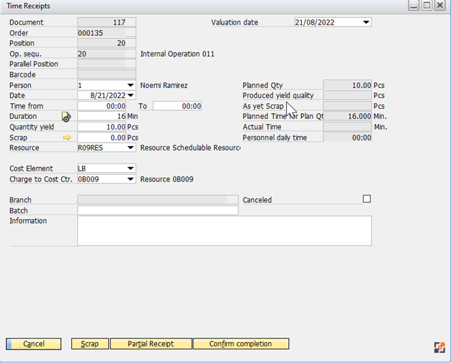Focus the Time from input field
451x363 pixels.
click(x=102, y=106)
